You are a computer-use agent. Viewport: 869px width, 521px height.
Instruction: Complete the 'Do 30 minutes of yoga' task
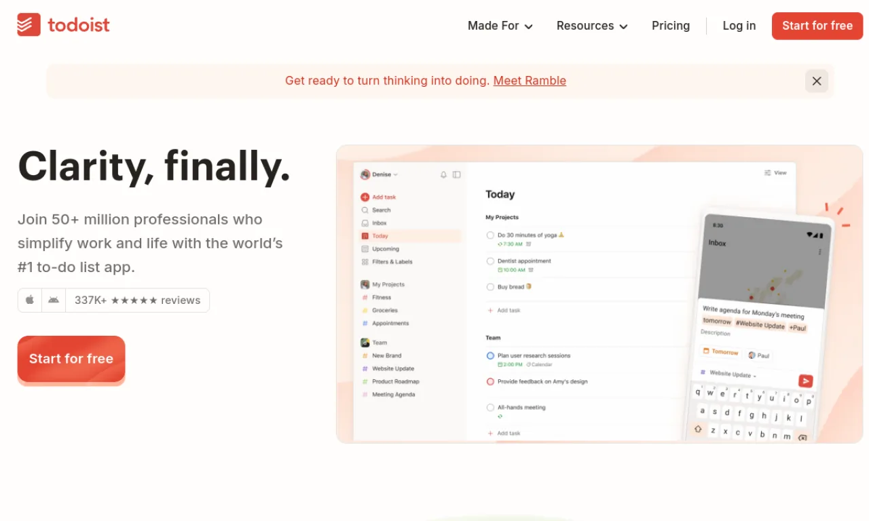click(x=490, y=235)
